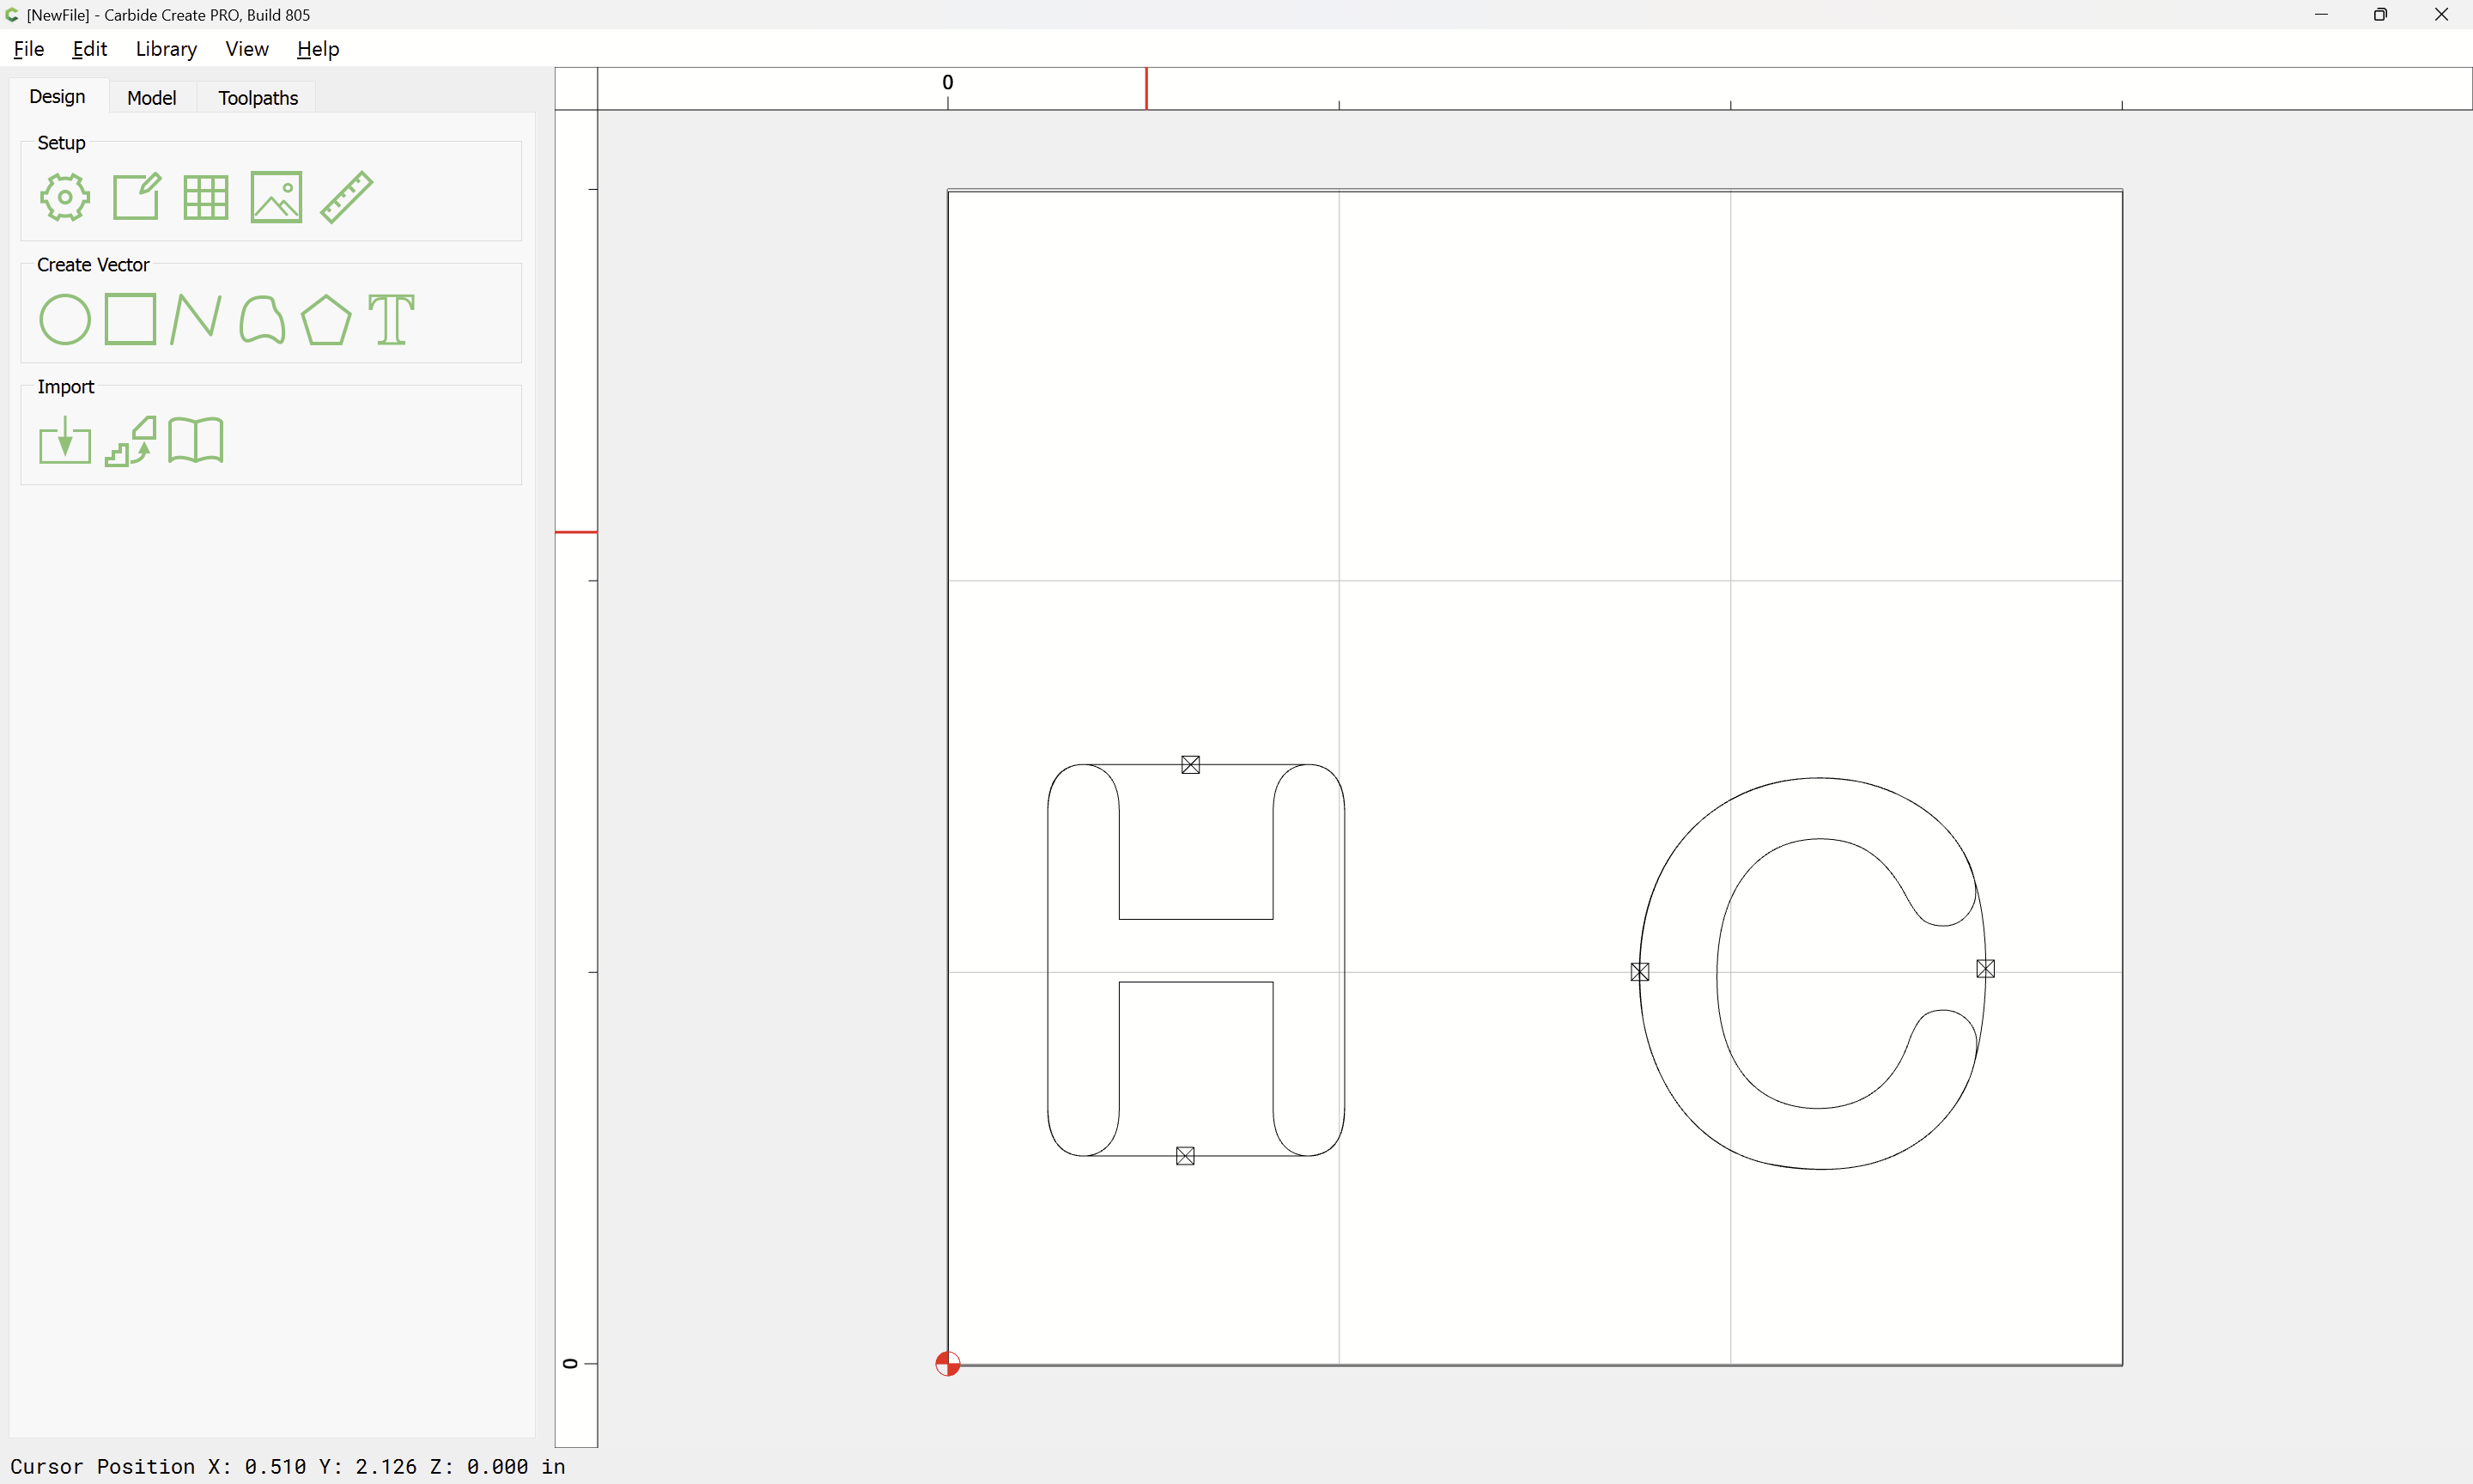
Task: Open the Edit menu
Action: 89,49
